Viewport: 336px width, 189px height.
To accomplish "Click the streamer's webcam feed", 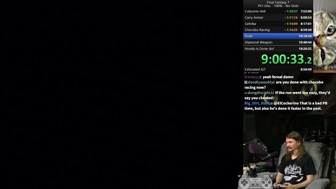I will 290,152.
